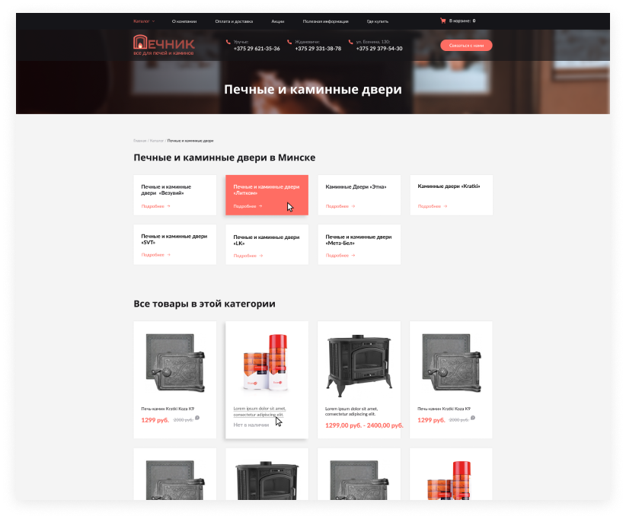626x519 pixels.
Task: Open Оплата и доставка page
Action: [234, 21]
